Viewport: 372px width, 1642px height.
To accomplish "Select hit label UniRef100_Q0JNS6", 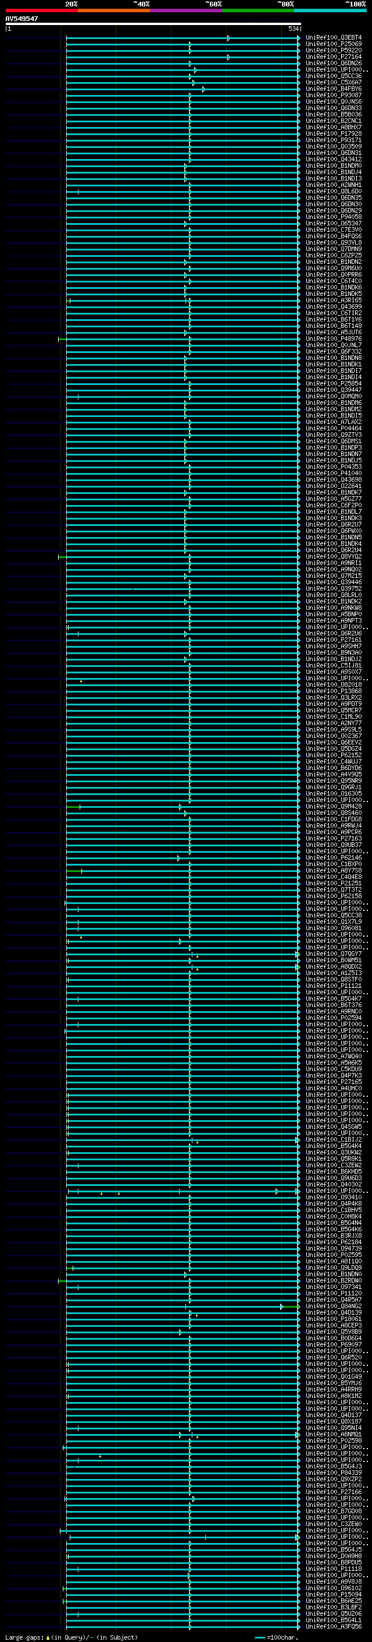I will (x=333, y=101).
